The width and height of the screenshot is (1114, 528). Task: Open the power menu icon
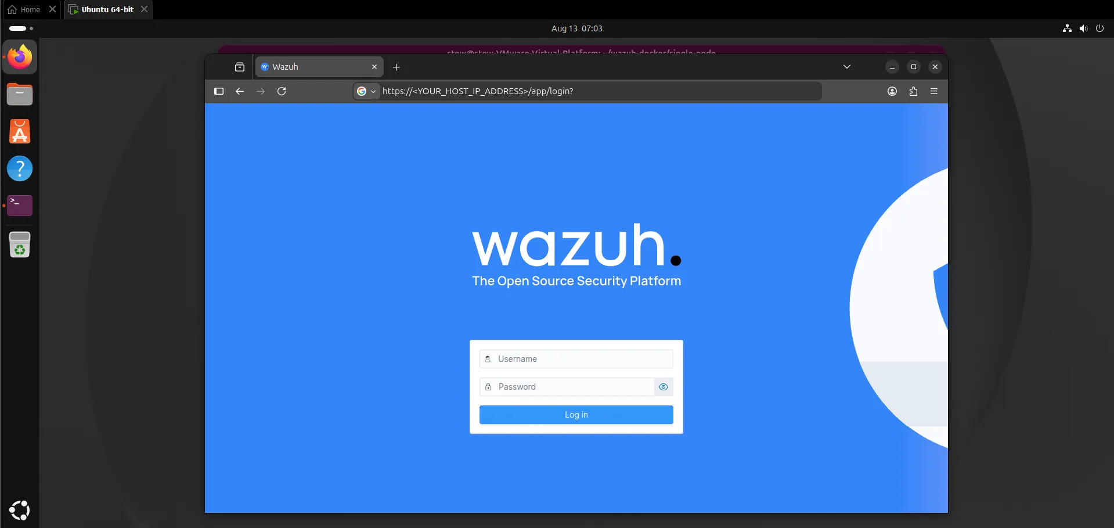(x=1099, y=28)
